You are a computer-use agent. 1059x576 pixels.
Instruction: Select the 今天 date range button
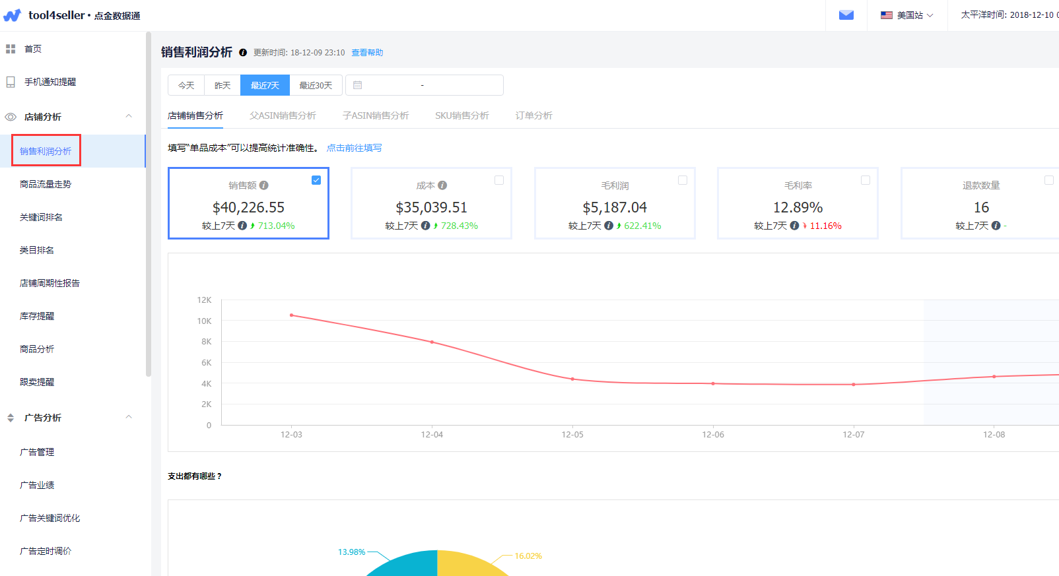(186, 85)
